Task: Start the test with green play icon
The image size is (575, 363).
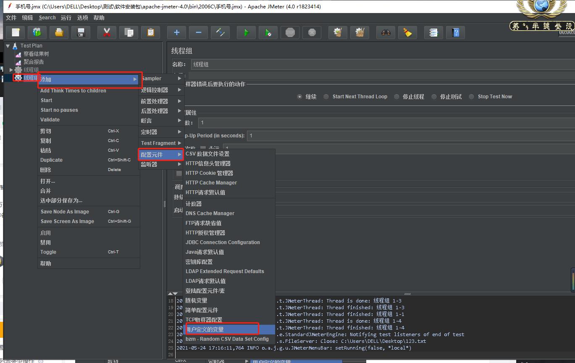Action: pos(246,32)
